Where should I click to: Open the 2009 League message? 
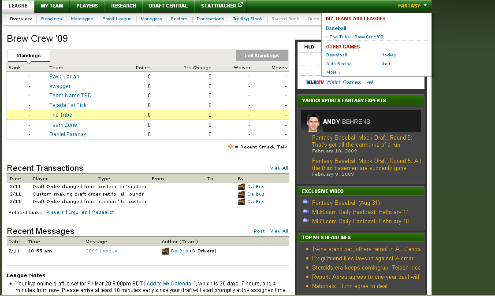[x=101, y=251]
